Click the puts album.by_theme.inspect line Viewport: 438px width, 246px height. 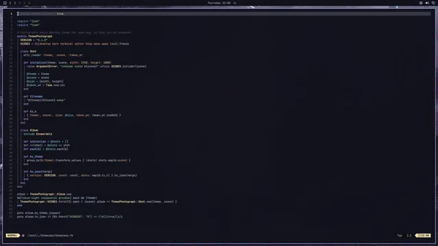[38, 213]
